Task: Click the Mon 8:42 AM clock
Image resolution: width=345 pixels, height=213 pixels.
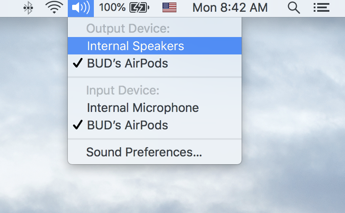Action: [x=230, y=8]
